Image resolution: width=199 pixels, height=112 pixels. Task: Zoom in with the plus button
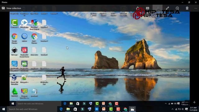point(194,102)
